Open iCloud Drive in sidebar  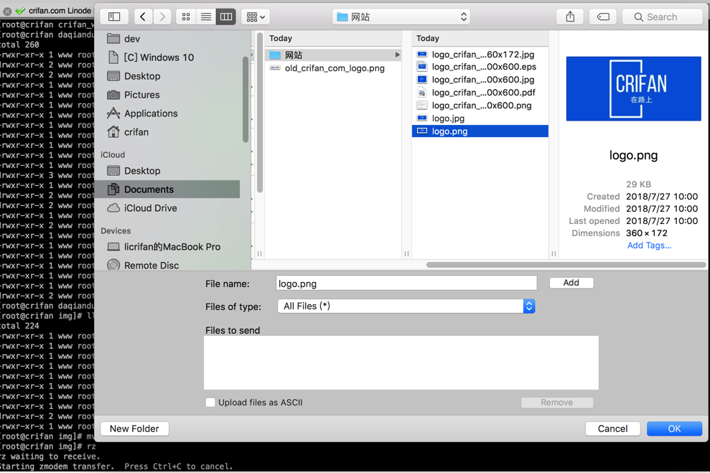point(167,207)
